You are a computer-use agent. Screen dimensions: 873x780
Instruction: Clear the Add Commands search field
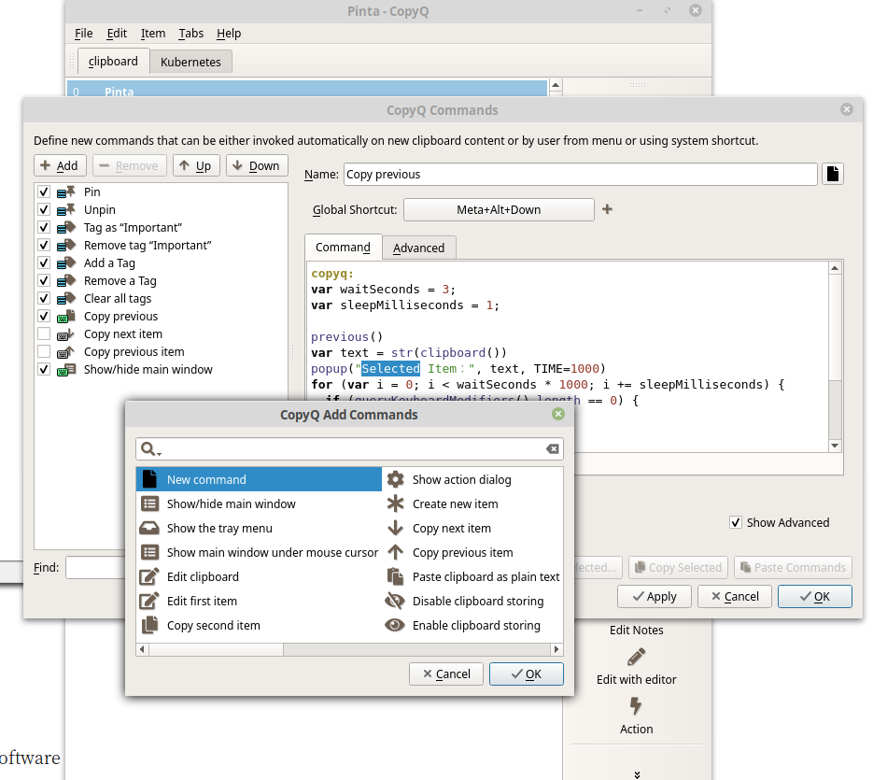552,449
